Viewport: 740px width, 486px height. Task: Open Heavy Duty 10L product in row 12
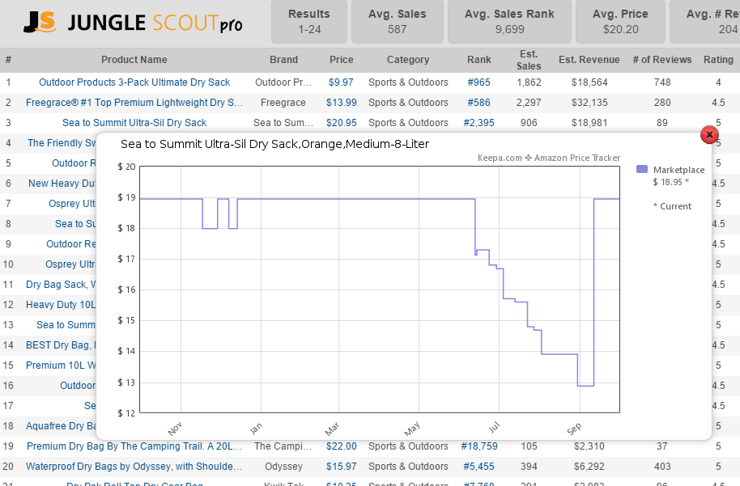tap(61, 305)
